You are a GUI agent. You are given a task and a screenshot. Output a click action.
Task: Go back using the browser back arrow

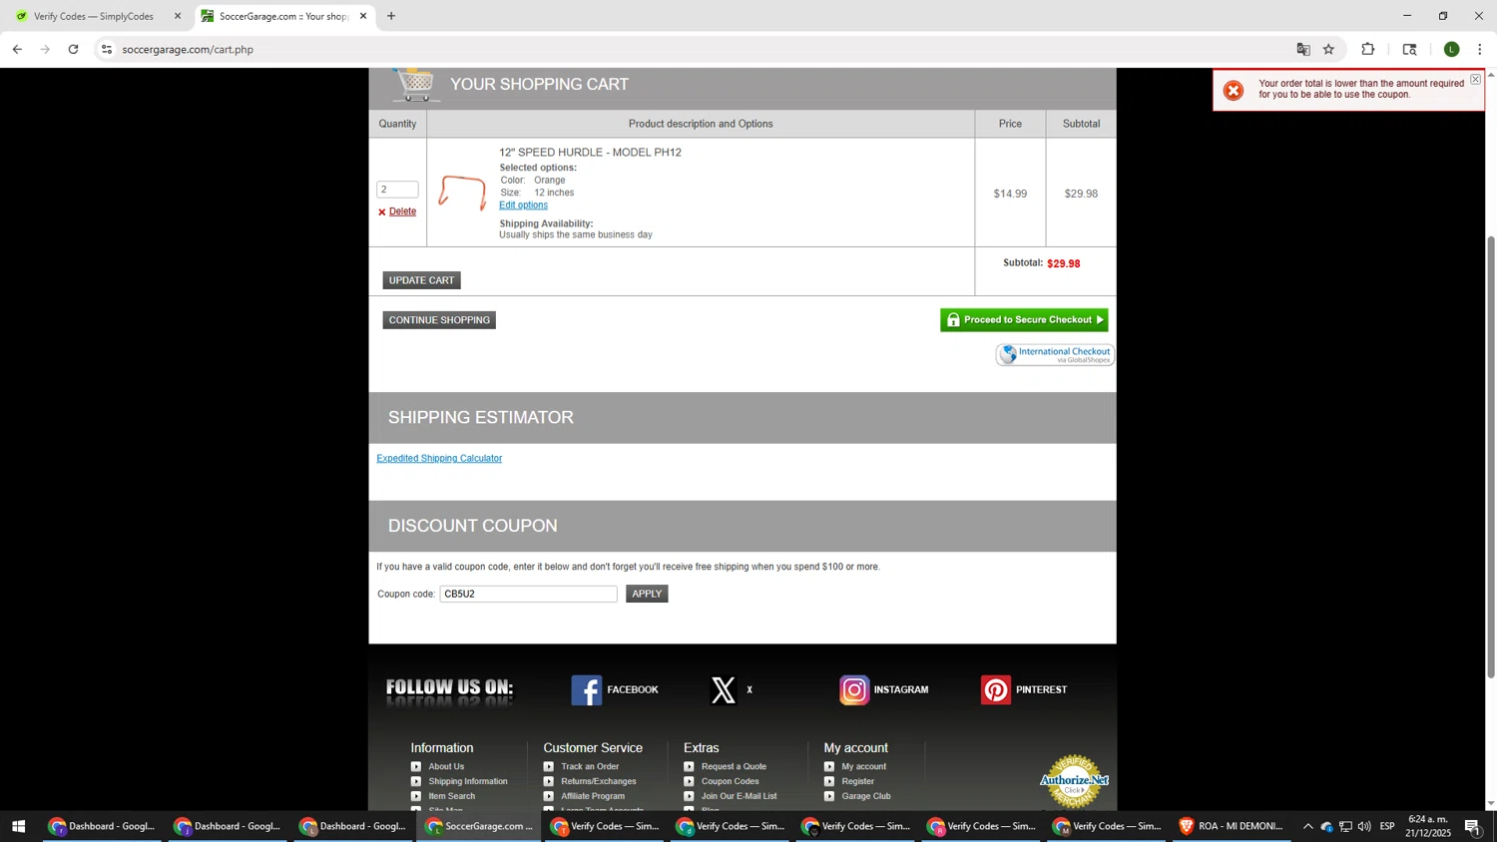pyautogui.click(x=17, y=49)
